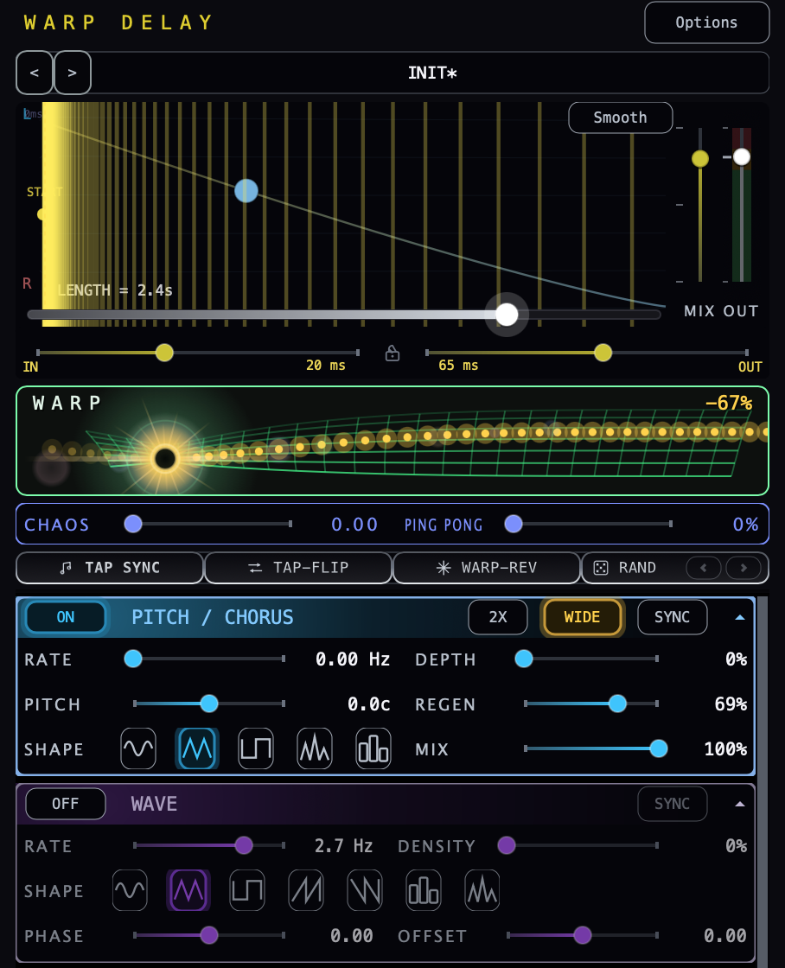Click the vertical scrollbar on right
The width and height of the screenshot is (785, 968).
click(x=763, y=781)
